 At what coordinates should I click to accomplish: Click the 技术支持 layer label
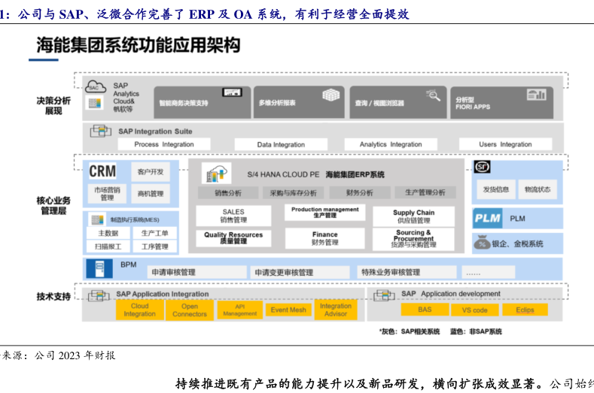pyautogui.click(x=53, y=297)
